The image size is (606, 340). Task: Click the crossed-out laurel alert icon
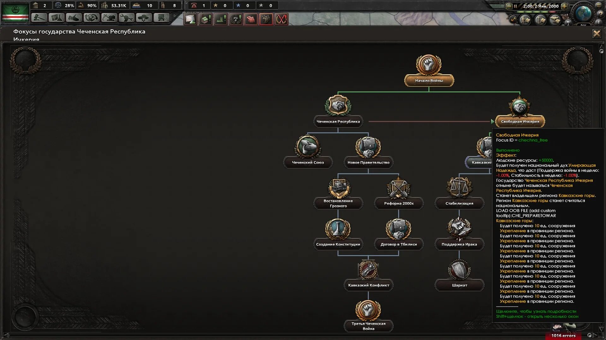coord(281,20)
